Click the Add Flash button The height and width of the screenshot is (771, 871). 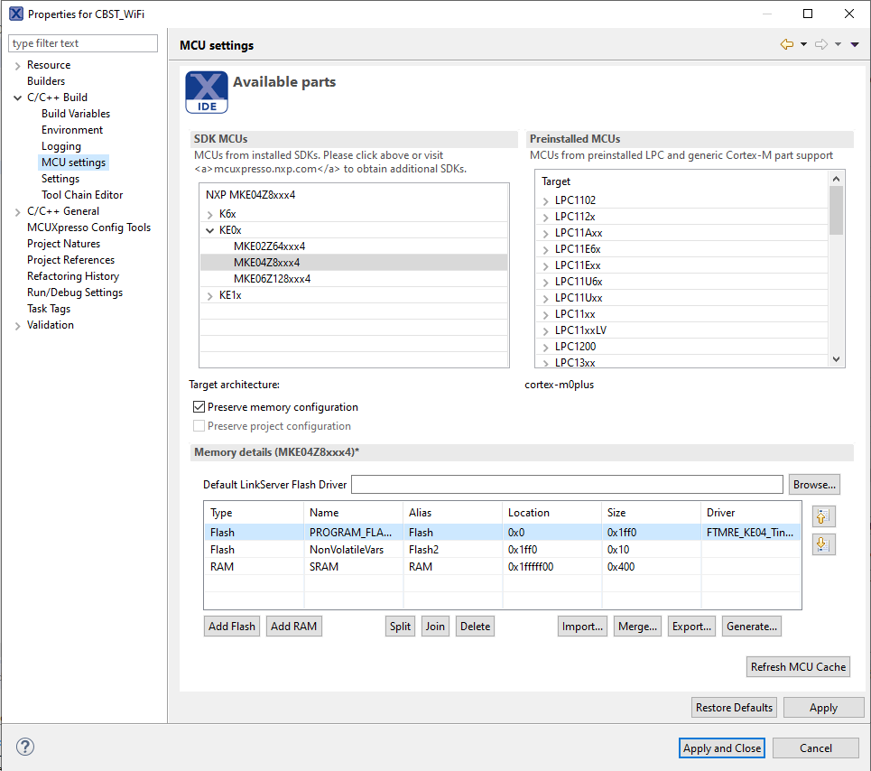232,626
